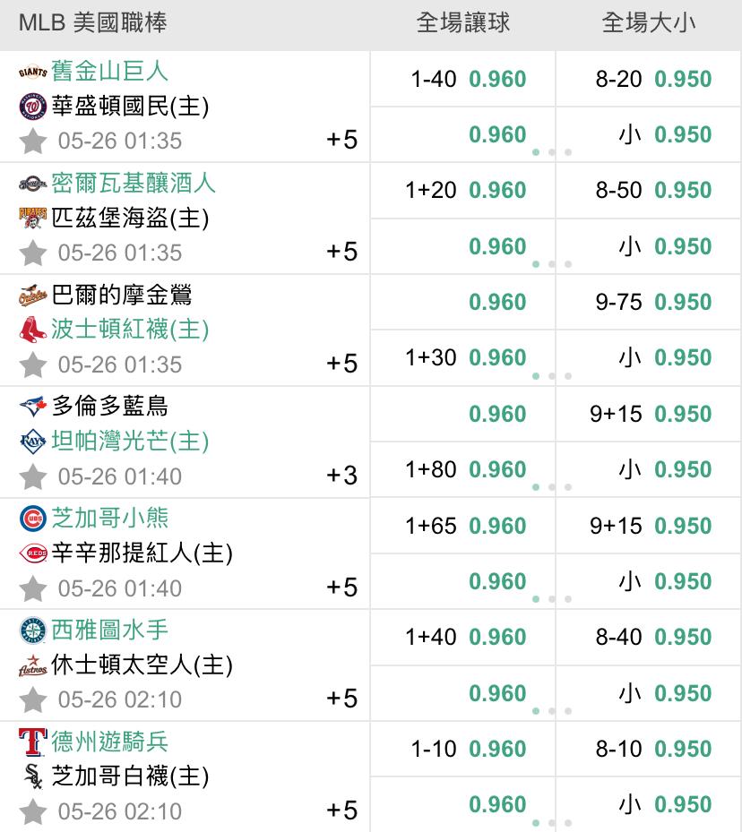Open +5 extra markets for Mariners vs Astros
This screenshot has height=832, width=742.
[341, 699]
